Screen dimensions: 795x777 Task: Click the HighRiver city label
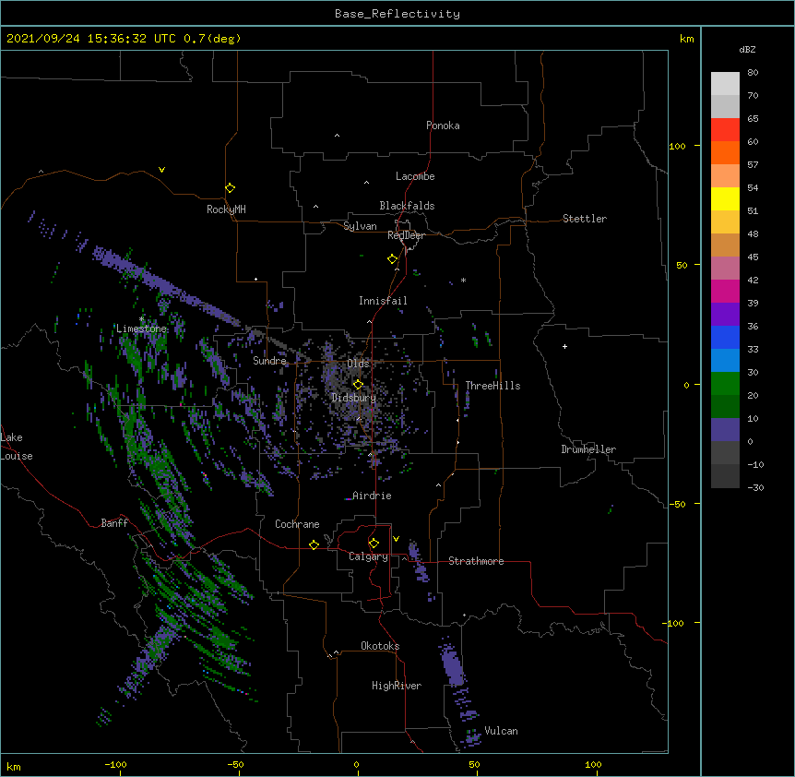coord(397,686)
